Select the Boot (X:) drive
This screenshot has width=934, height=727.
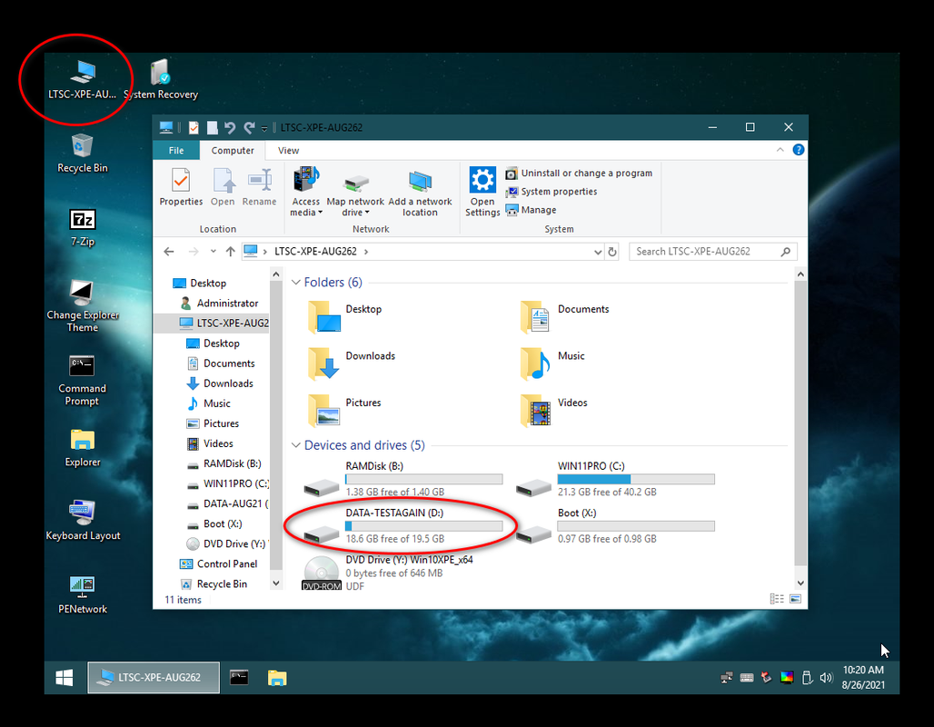coord(615,525)
